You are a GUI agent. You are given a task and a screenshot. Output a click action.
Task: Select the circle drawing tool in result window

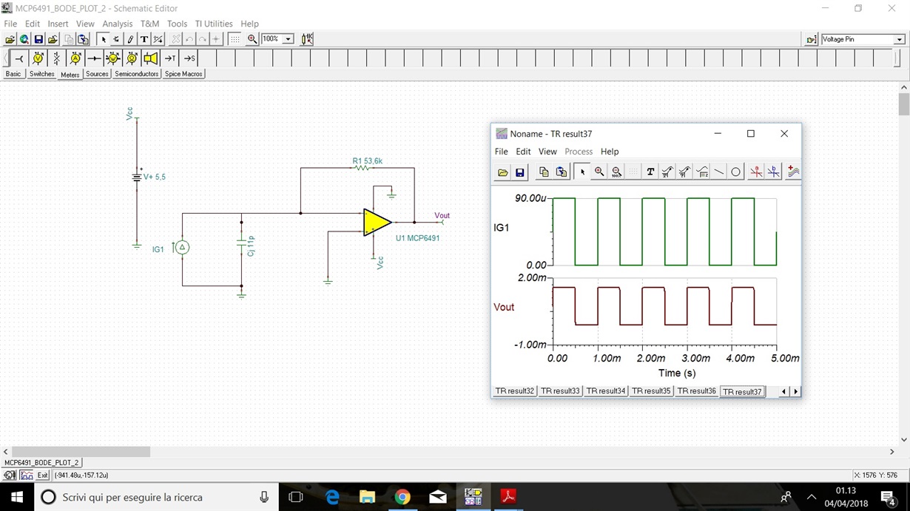coord(736,172)
